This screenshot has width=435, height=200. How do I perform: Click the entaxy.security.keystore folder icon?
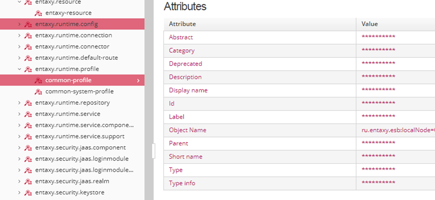tap(28, 192)
